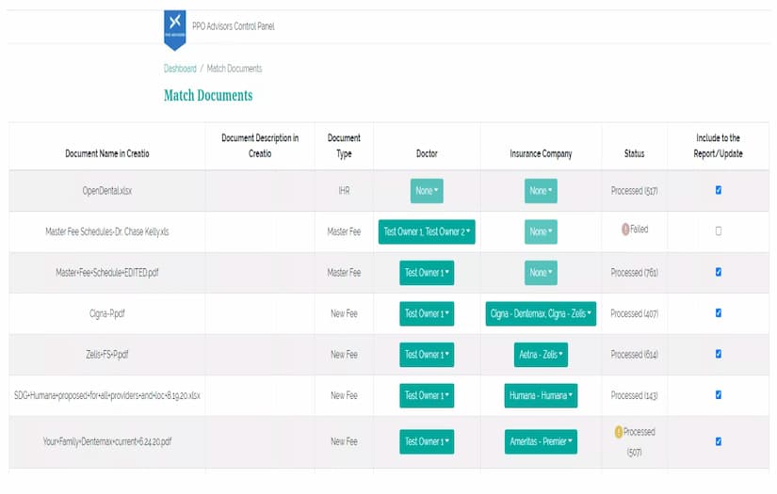Click the Processed (507) status text

639,441
